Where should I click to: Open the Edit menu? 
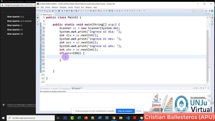point(42,7)
